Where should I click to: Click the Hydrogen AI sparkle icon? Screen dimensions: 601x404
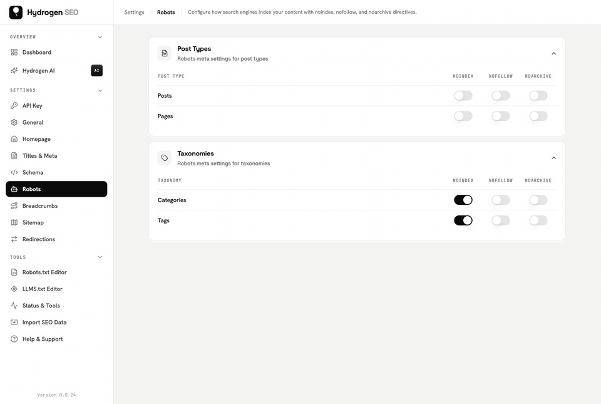[x=14, y=71]
